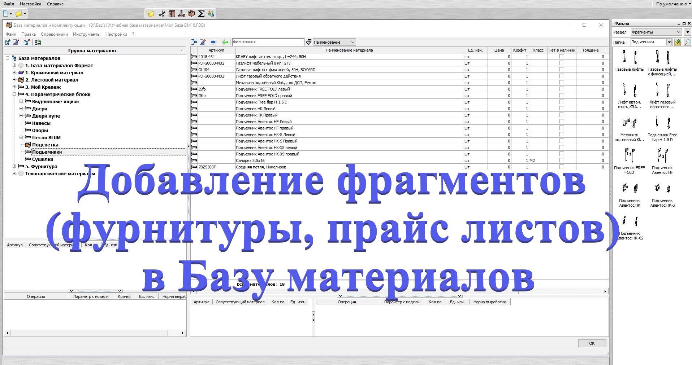692x365 pixels.
Task: Open the Инструменты menu in database window
Action: point(87,34)
